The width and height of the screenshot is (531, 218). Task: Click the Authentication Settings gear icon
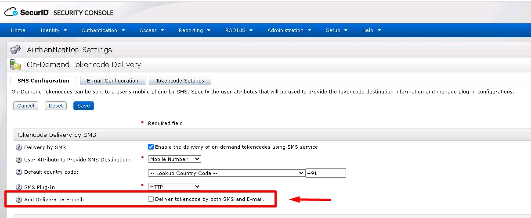pyautogui.click(x=15, y=50)
